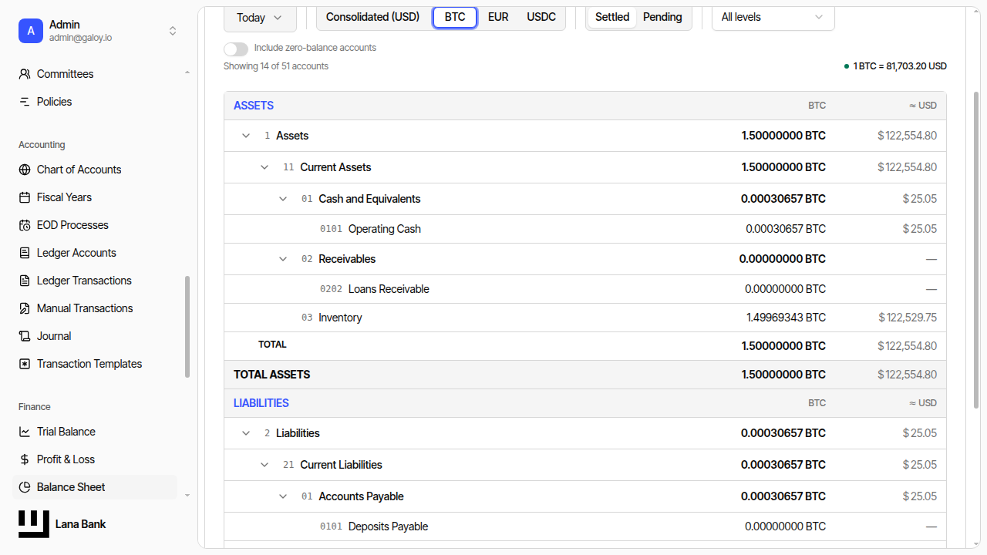Click sidebar scroll-down arrow near Balance Sheet
Viewport: 987px width, 555px height.
point(187,496)
